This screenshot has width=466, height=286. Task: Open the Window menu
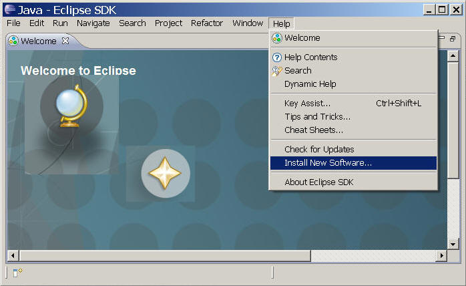pyautogui.click(x=248, y=23)
